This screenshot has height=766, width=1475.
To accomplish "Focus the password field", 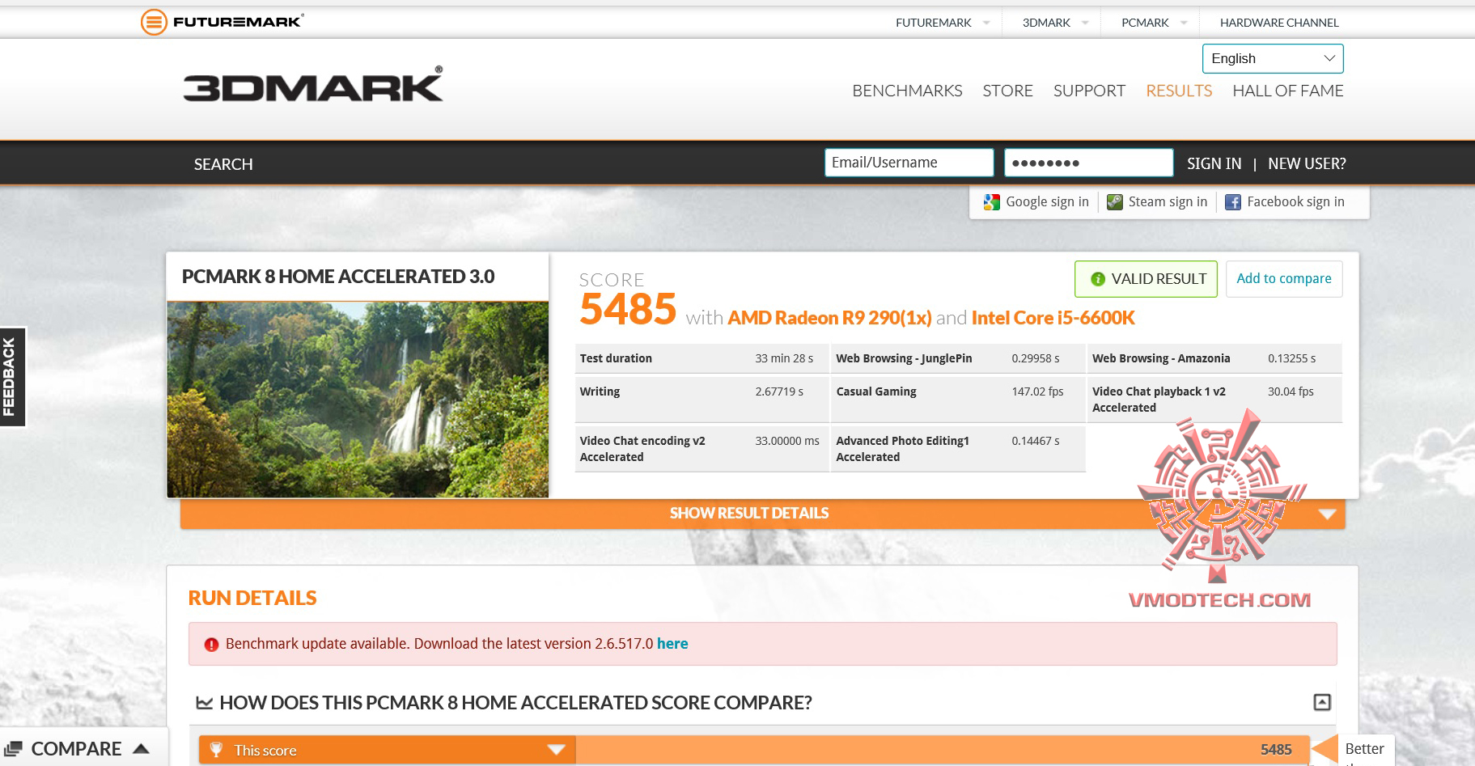I will (1088, 163).
